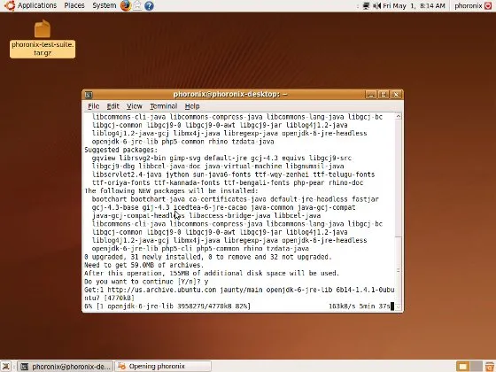This screenshot has width=496, height=372.
Task: Click the terminal scrollbar down arrow
Action: point(399,306)
